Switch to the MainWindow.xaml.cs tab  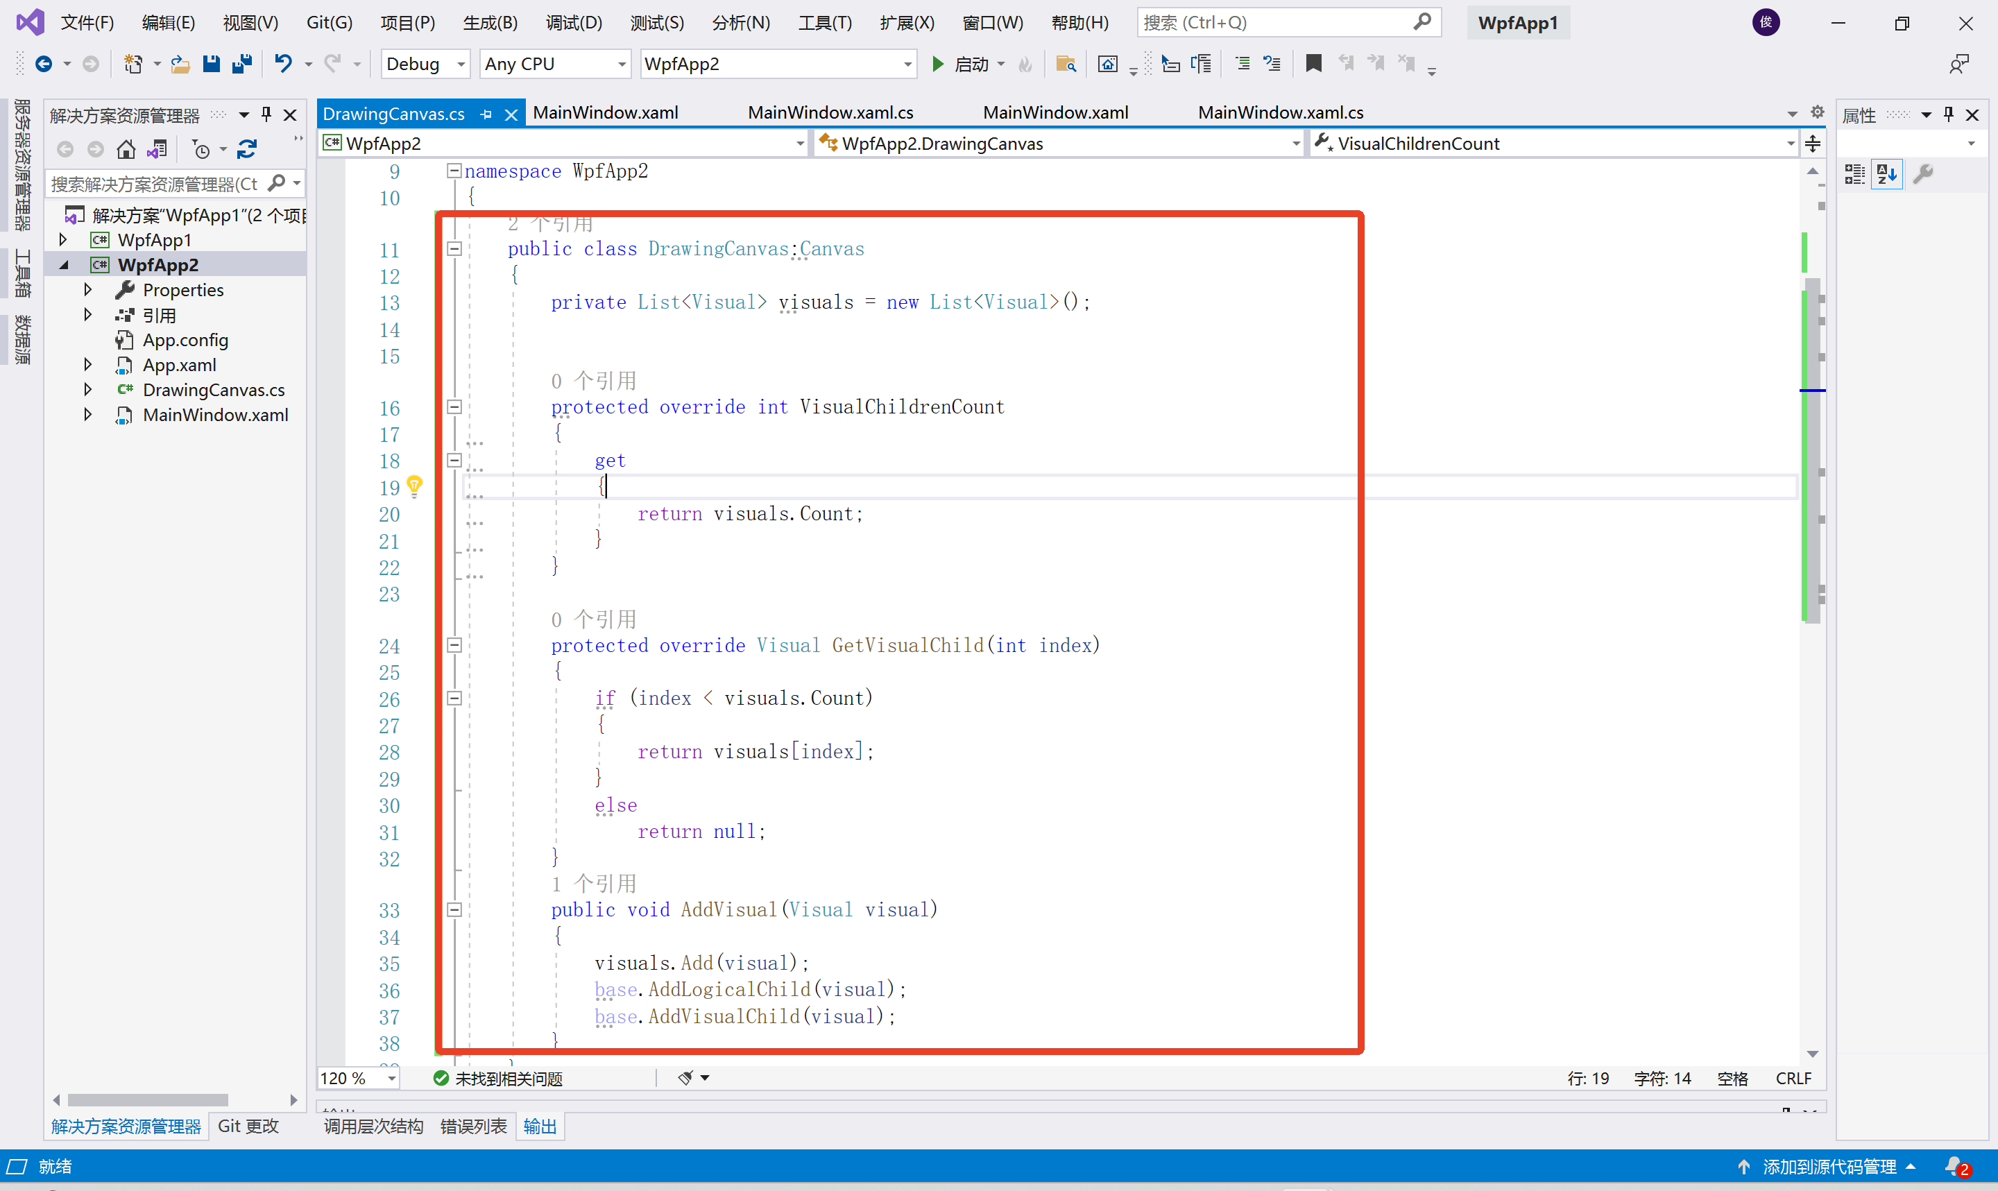coord(830,113)
